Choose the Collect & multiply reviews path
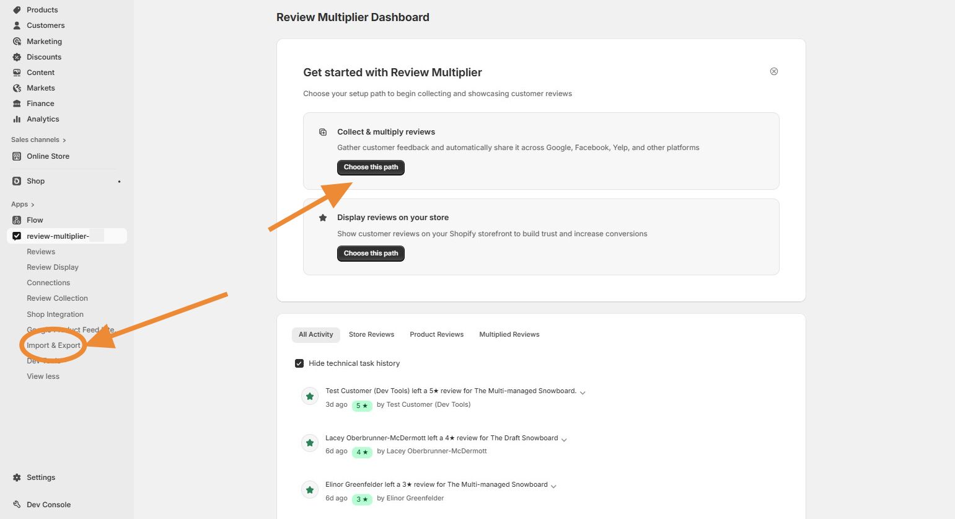 pos(371,167)
